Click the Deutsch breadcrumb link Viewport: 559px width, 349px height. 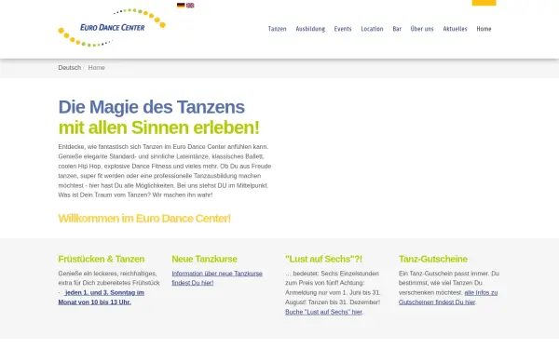70,68
